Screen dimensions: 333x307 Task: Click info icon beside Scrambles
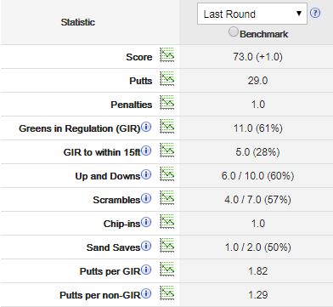point(146,199)
